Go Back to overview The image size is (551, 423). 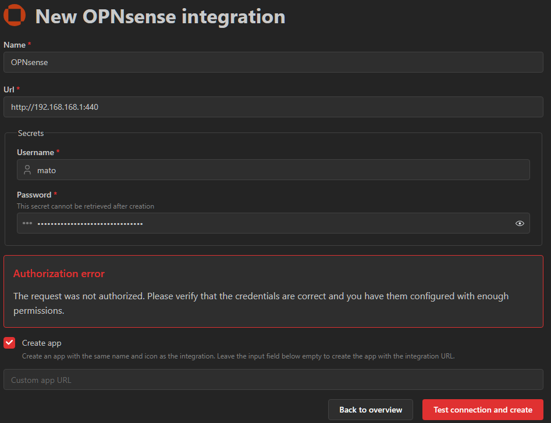(x=371, y=410)
